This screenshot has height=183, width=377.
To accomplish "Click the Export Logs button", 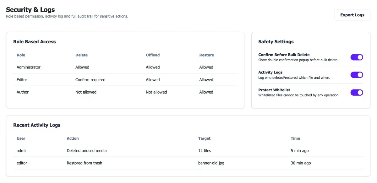I will (352, 15).
